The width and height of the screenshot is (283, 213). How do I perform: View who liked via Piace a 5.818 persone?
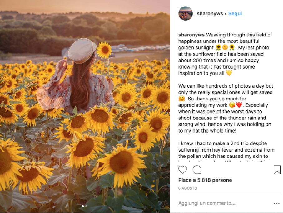[x=205, y=180]
